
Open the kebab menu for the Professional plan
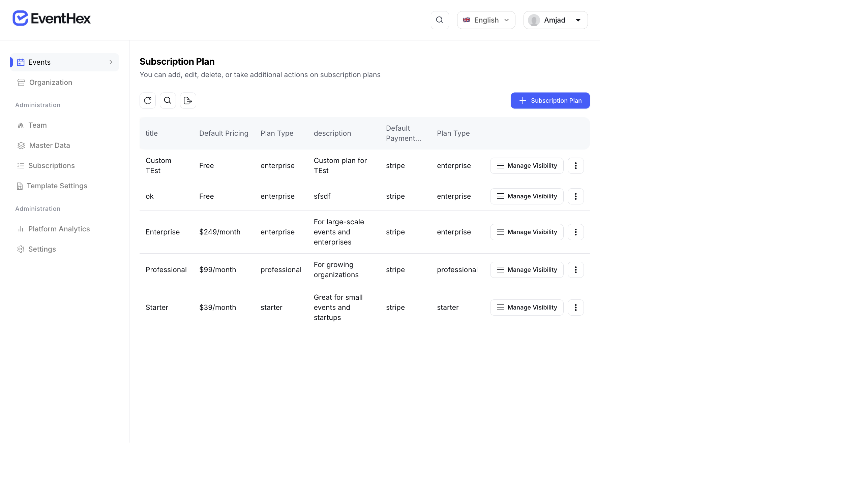[575, 269]
